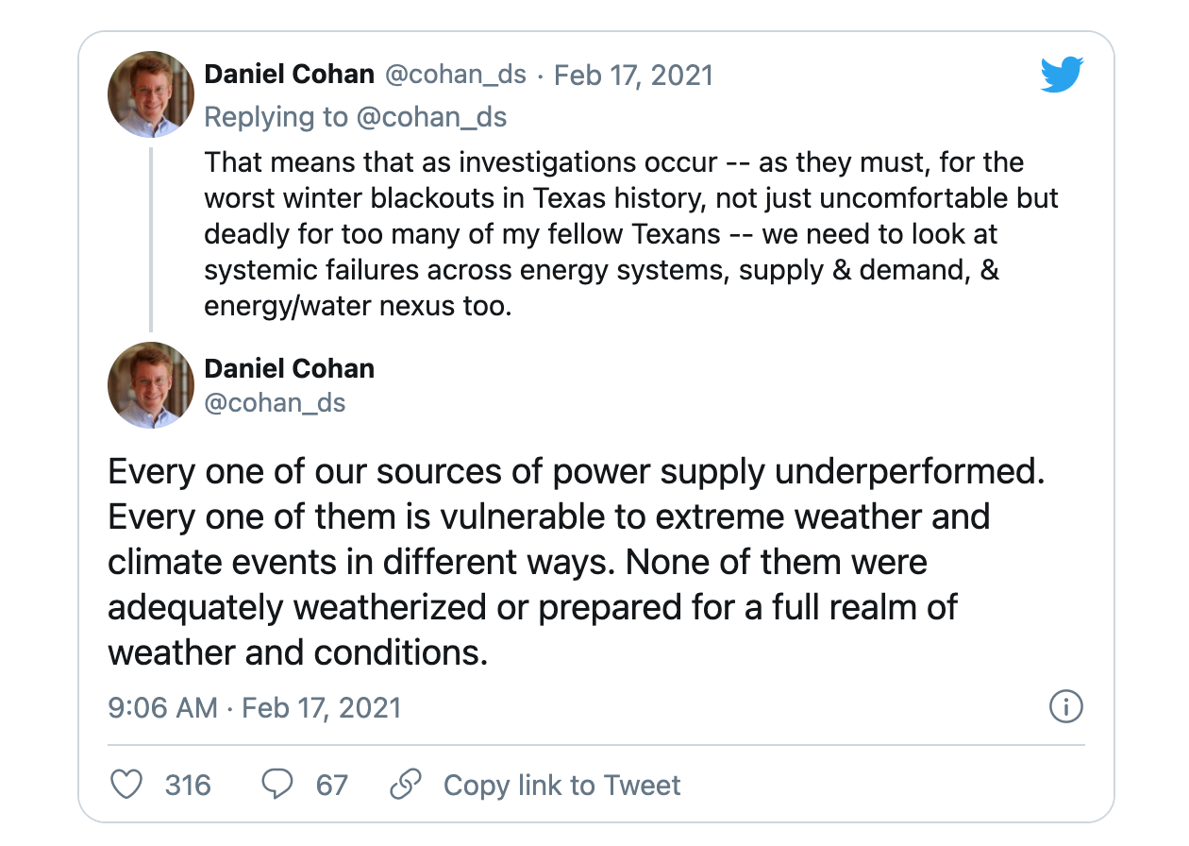Click Daniel Cohan name in main tweet

coord(290,368)
